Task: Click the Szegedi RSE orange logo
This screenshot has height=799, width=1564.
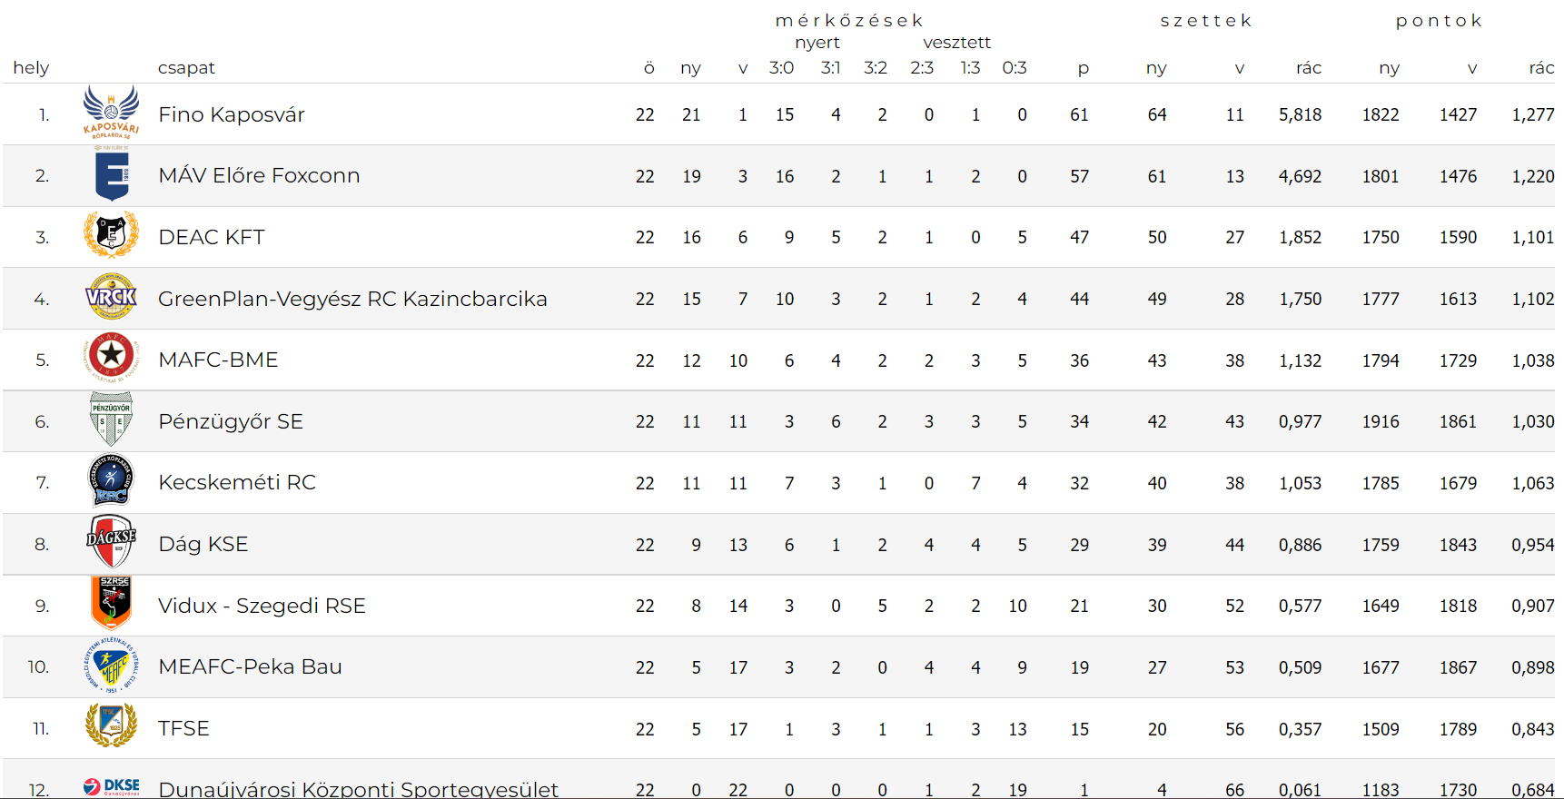Action: (x=111, y=603)
